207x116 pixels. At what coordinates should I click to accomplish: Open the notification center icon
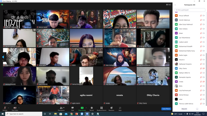pyautogui.click(x=203, y=114)
